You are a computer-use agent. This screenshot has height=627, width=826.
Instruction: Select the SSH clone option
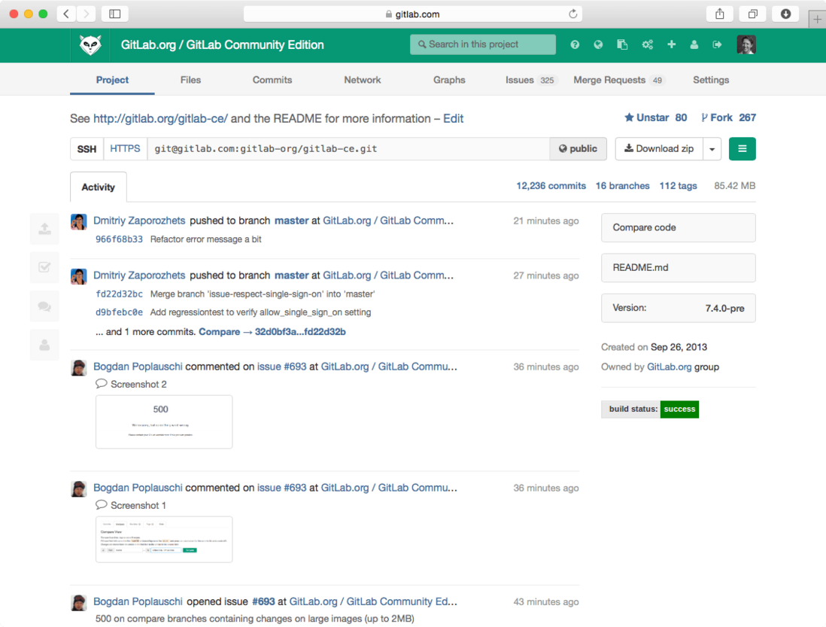[x=87, y=148]
